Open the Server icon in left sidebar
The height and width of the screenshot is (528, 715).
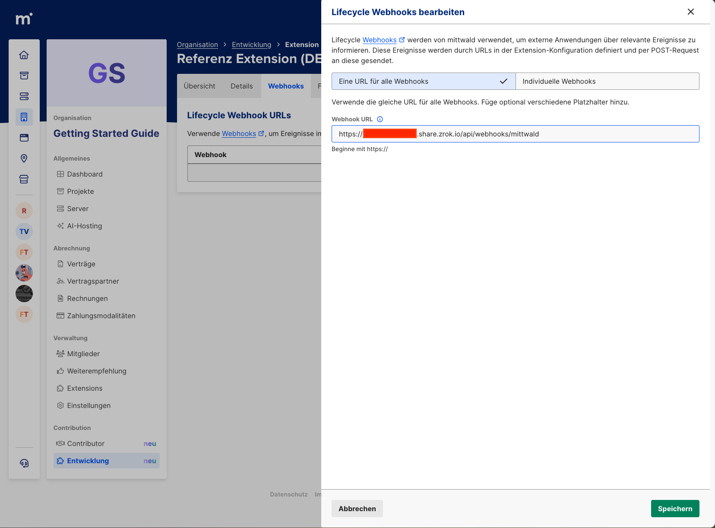[24, 96]
